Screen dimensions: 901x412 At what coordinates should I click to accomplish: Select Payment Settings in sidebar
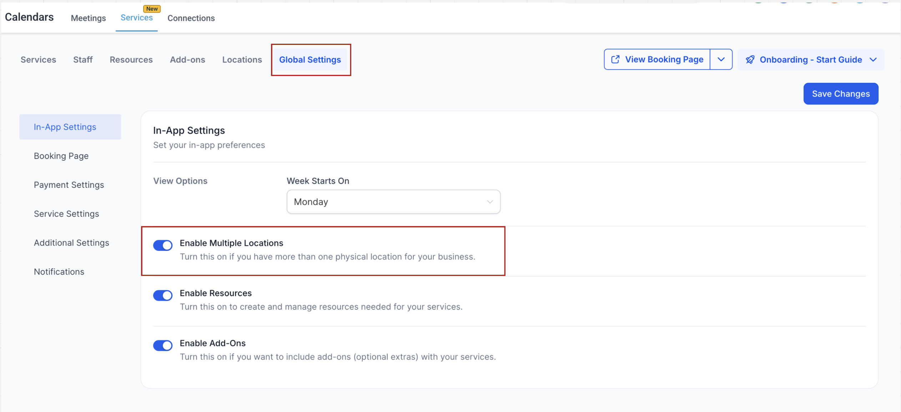(69, 185)
